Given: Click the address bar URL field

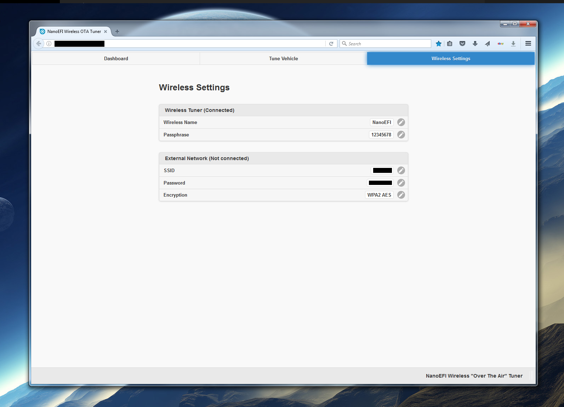Looking at the screenshot, I should click(x=189, y=44).
